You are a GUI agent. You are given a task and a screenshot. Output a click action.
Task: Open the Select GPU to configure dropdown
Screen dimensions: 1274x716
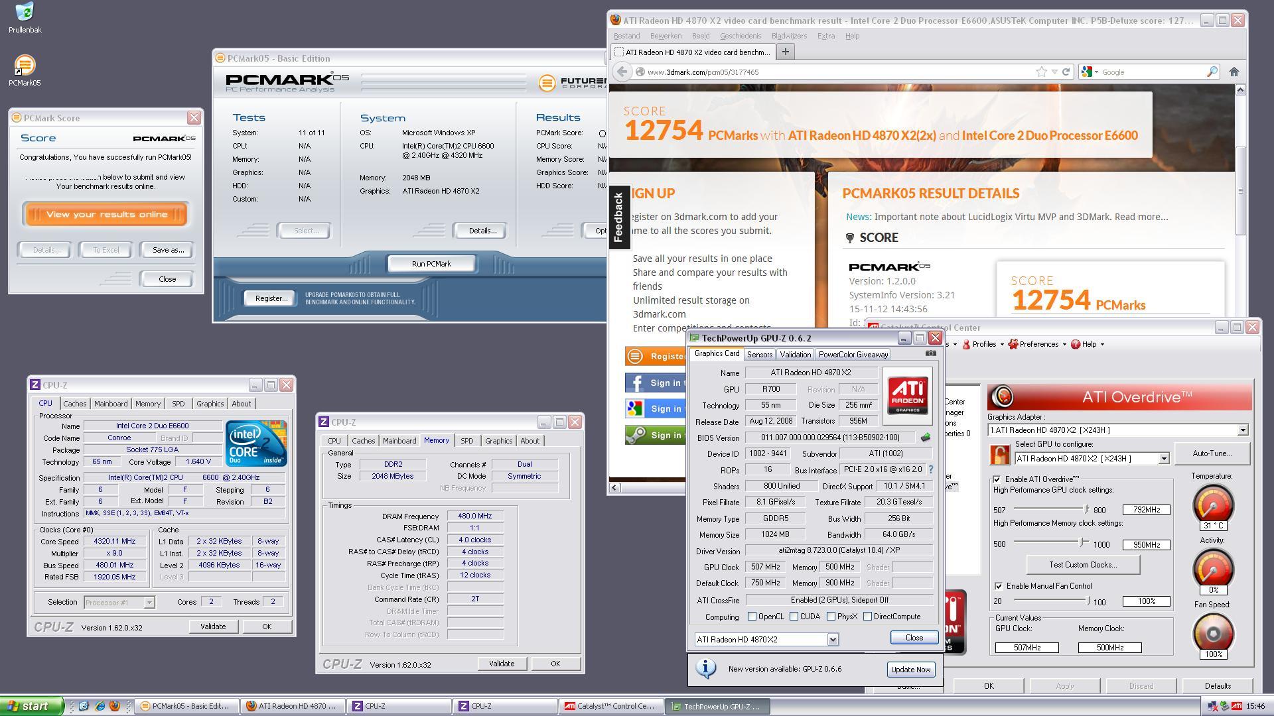click(1163, 459)
